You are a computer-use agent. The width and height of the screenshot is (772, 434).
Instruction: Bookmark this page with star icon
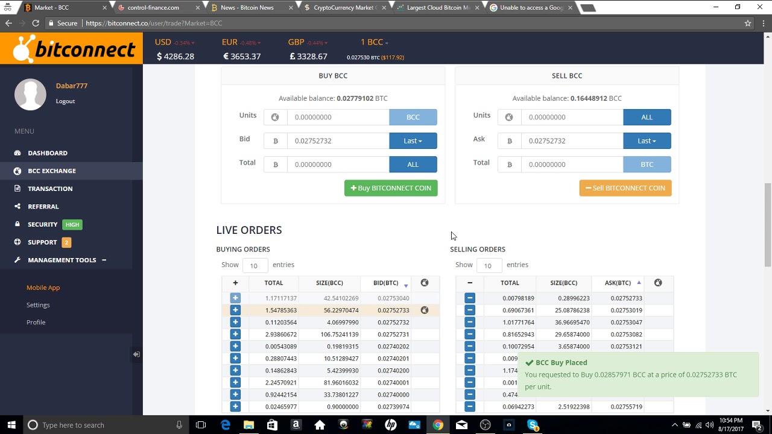click(748, 23)
